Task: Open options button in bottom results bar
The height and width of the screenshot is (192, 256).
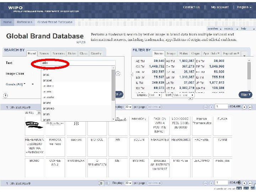Action: coord(154,183)
